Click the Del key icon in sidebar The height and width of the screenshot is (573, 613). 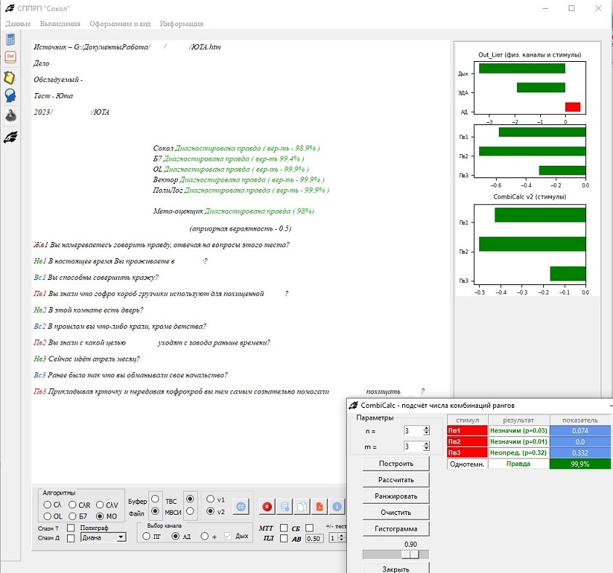tap(11, 57)
